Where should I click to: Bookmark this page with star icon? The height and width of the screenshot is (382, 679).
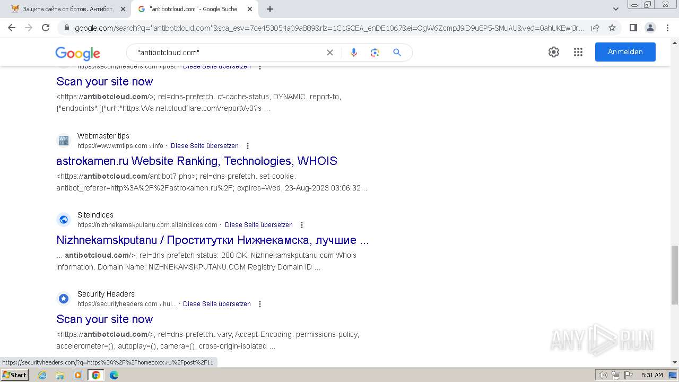click(x=612, y=28)
